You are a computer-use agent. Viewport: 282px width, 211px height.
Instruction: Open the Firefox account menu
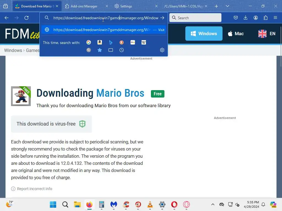point(256,18)
